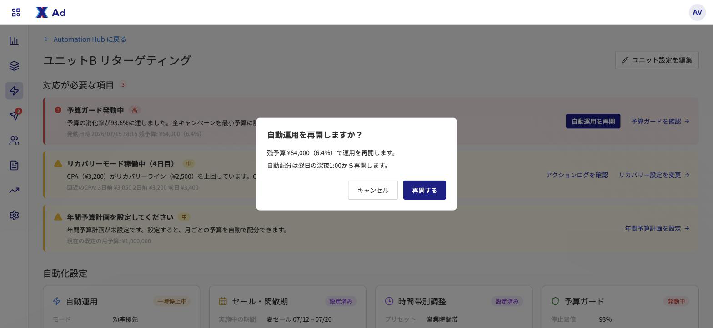Open the document report sidebar icon

(14, 165)
